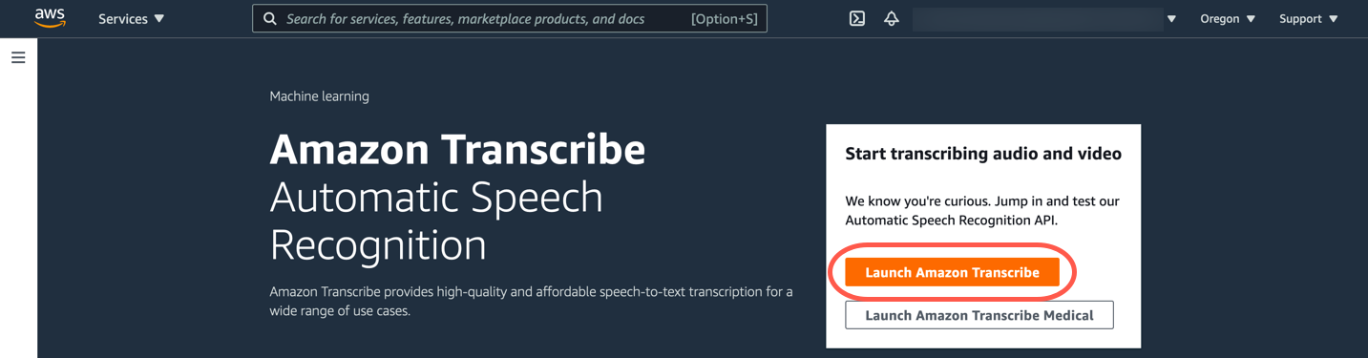Click the Start transcribing audio and video title

tap(983, 154)
